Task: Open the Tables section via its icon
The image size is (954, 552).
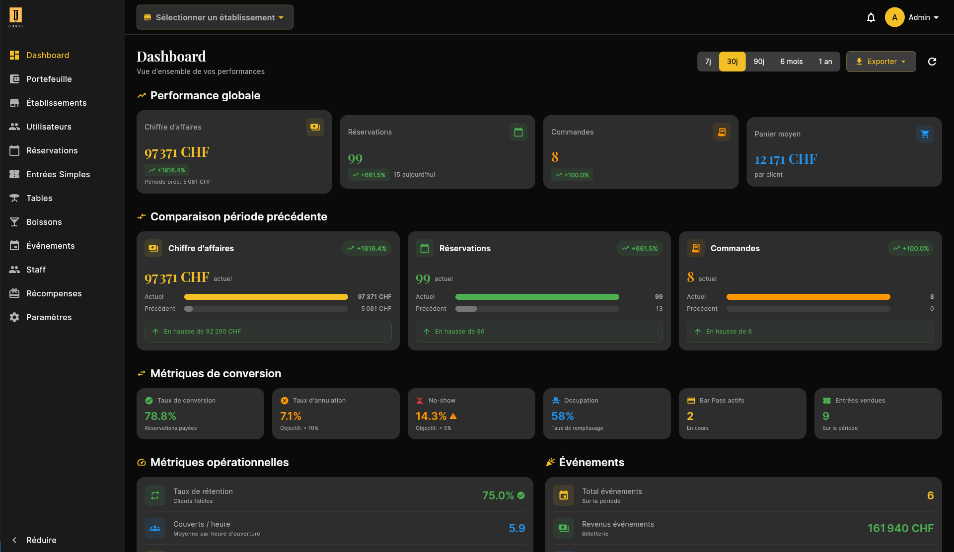Action: (14, 198)
